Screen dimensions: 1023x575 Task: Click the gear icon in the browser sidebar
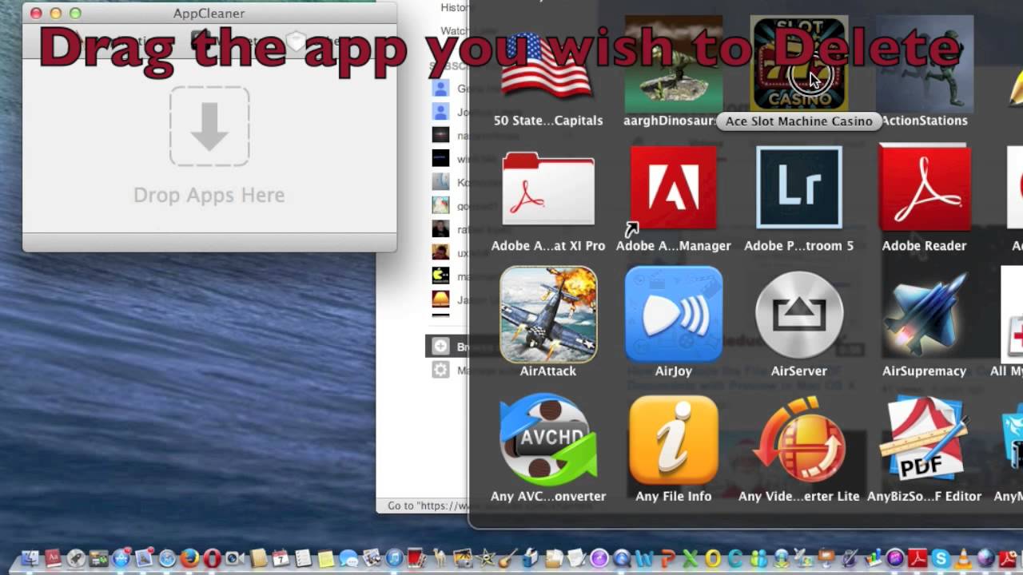(440, 370)
